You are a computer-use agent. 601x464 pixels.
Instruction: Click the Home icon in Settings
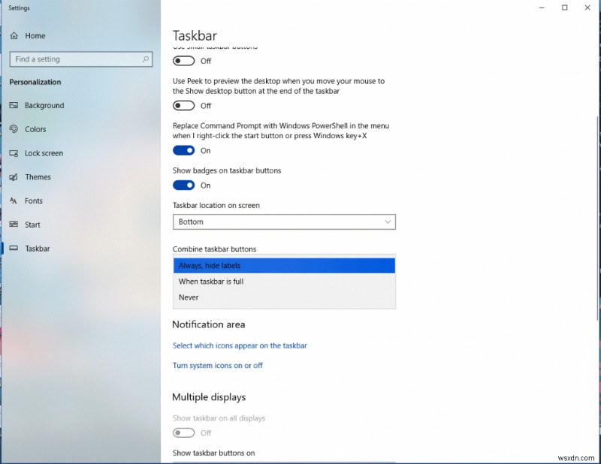[x=14, y=35]
